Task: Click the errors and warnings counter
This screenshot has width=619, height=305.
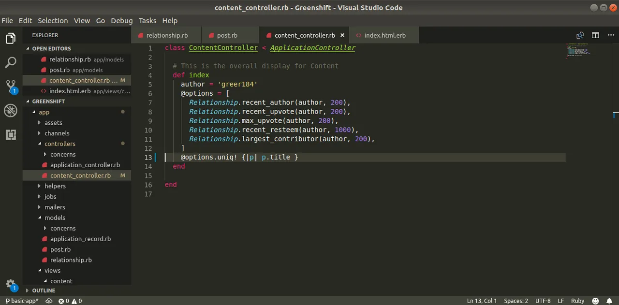Action: [70, 301]
